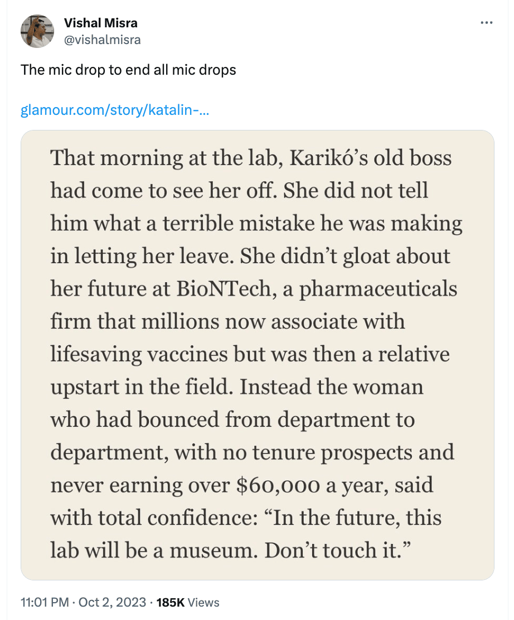Viewport: 514px width, 620px height.
Task: Click the word BioNTech in the excerpt
Action: 223,288
